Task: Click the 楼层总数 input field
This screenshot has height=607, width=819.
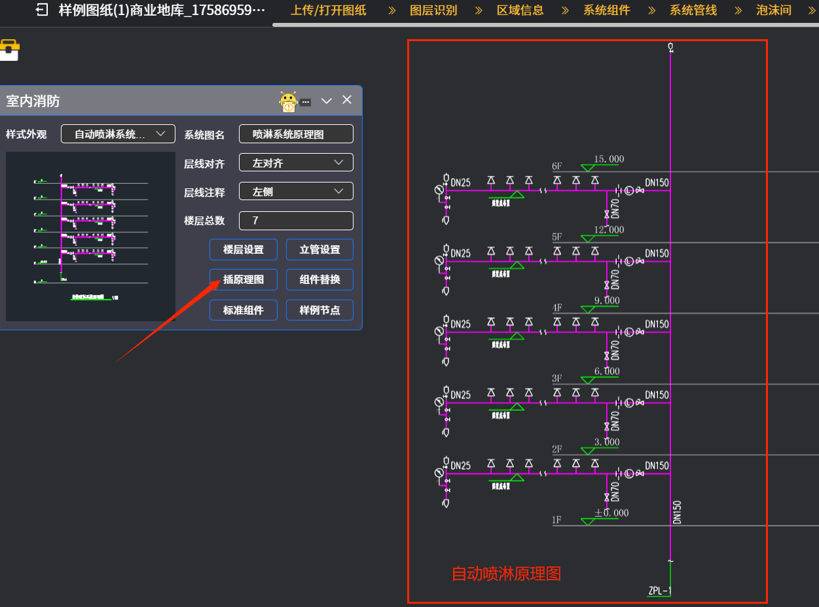Action: pyautogui.click(x=296, y=221)
